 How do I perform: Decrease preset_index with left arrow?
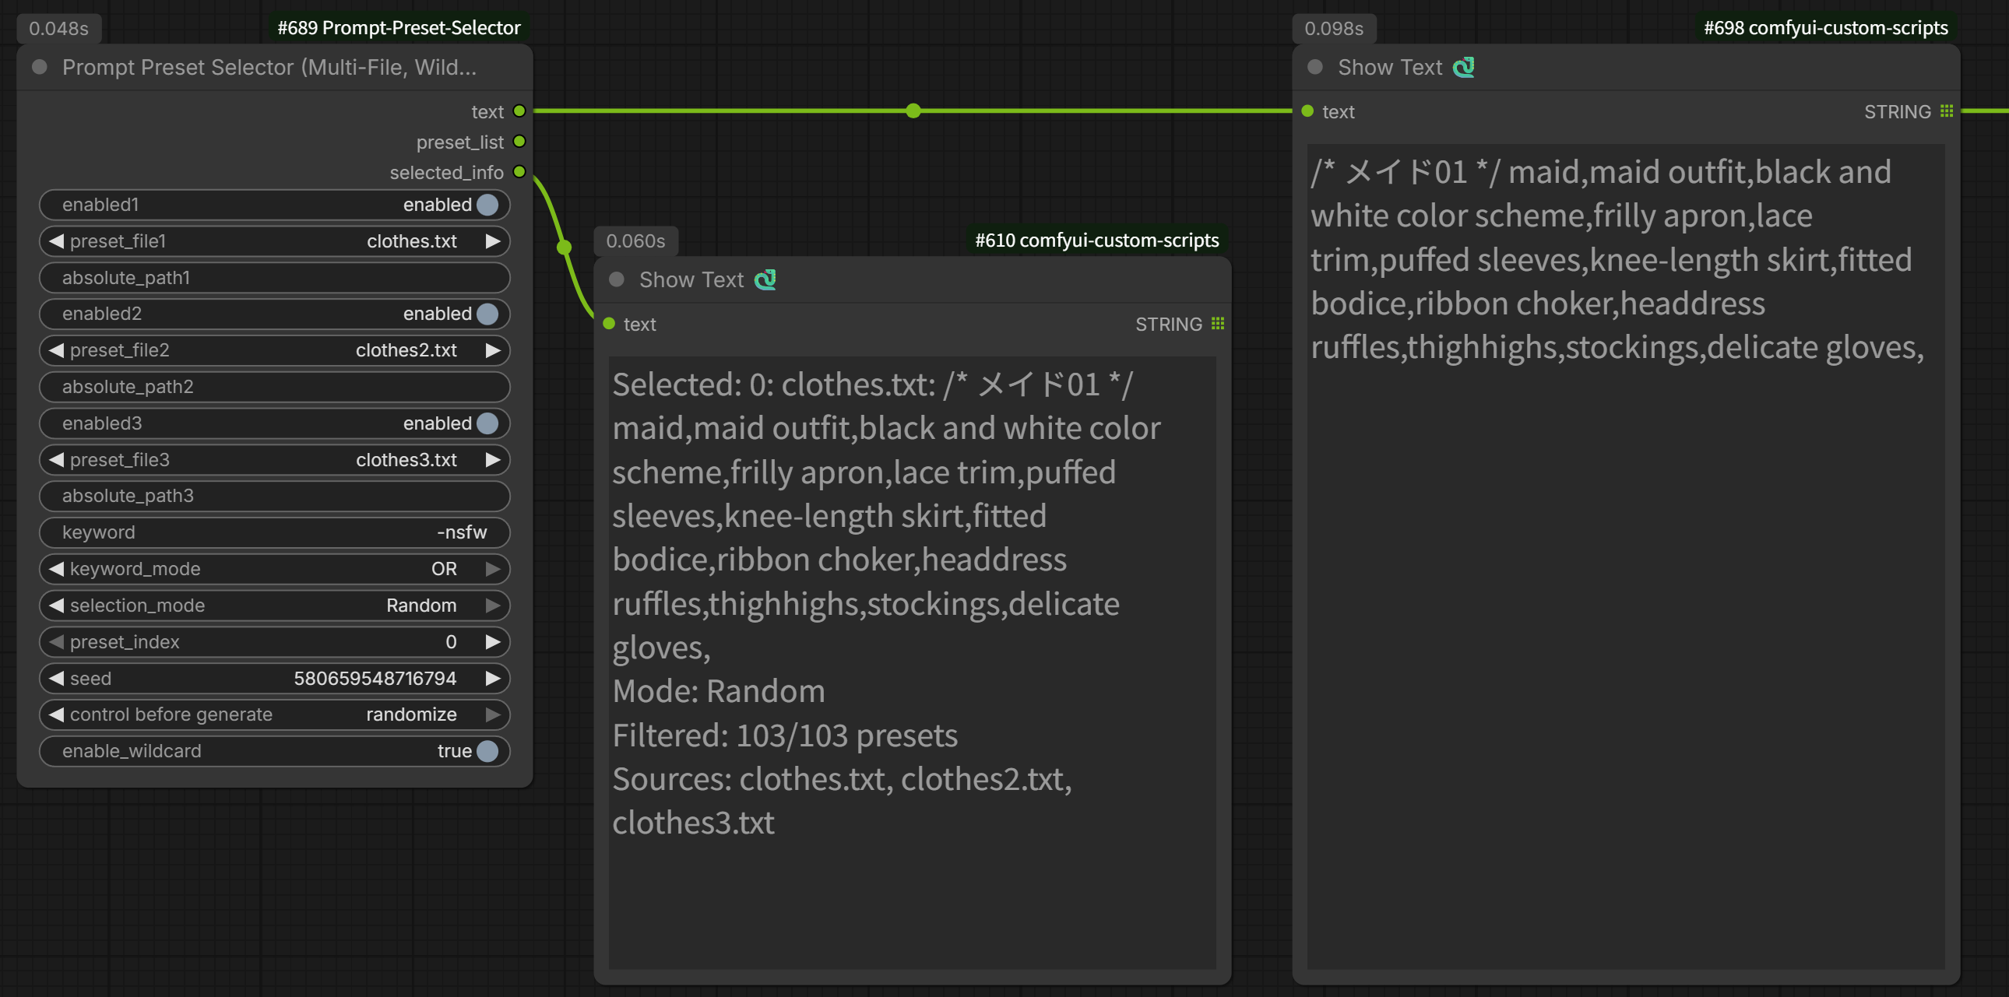tap(56, 641)
